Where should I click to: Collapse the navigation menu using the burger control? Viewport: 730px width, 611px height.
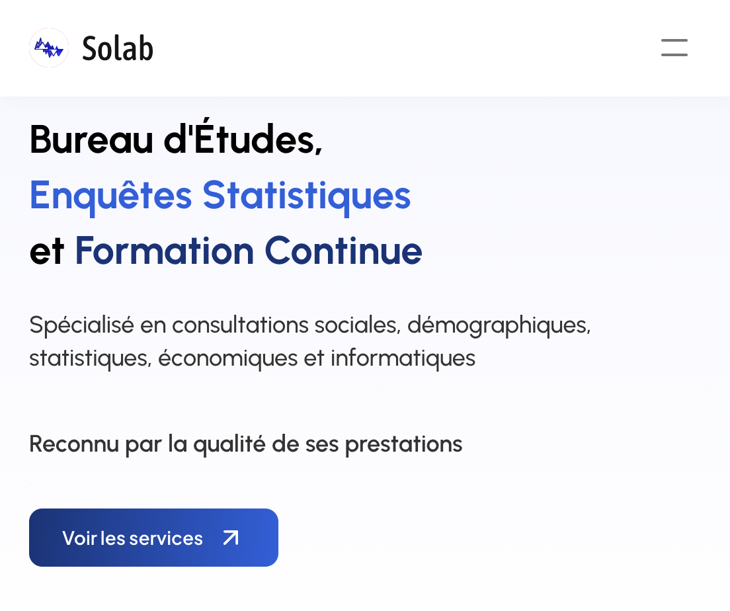674,48
